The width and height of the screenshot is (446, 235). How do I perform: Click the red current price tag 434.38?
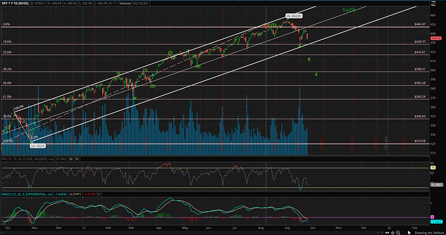[436, 38]
